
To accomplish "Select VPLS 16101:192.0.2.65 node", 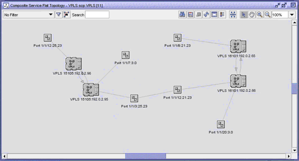I will pyautogui.click(x=238, y=46).
